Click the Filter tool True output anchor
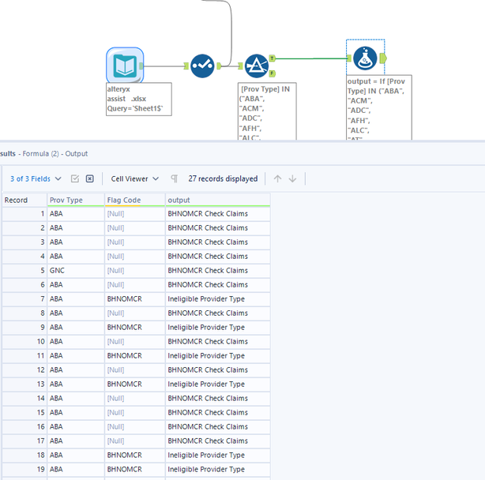The width and height of the screenshot is (485, 480). pos(272,58)
